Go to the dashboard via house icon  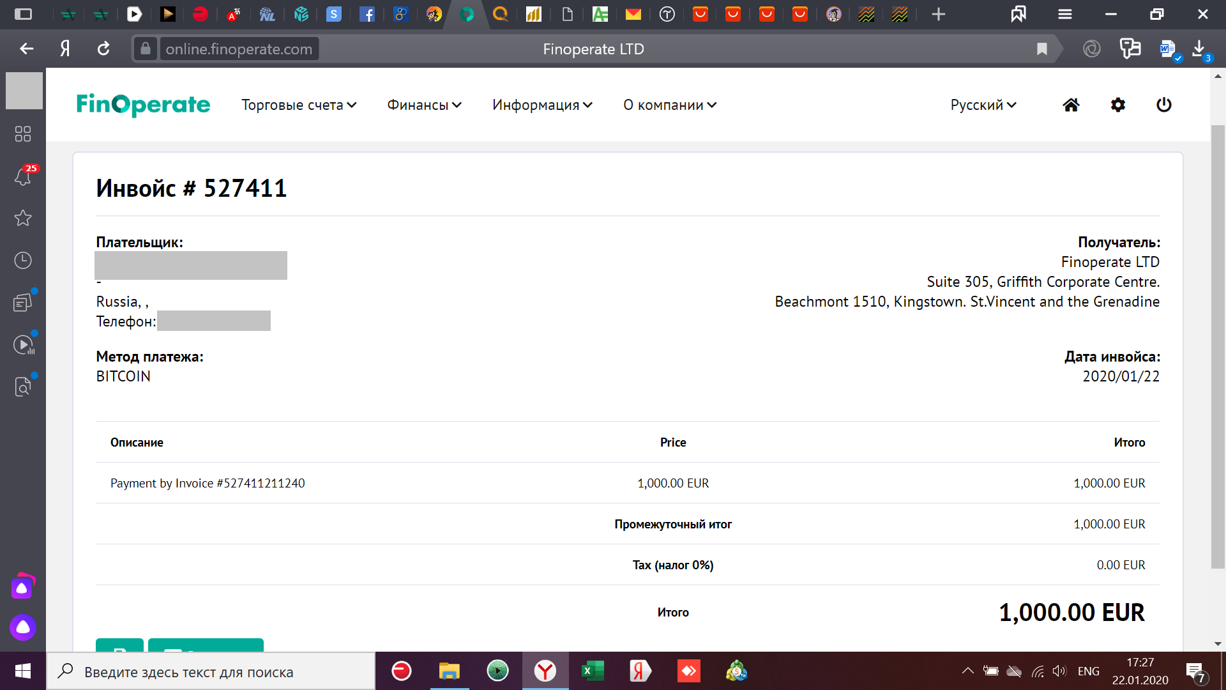coord(1071,105)
